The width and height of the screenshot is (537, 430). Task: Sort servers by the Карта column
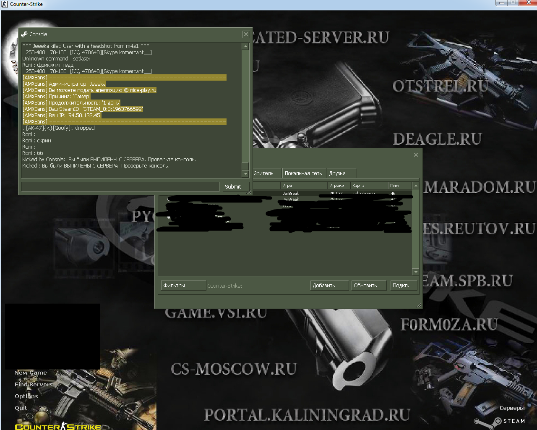point(370,186)
